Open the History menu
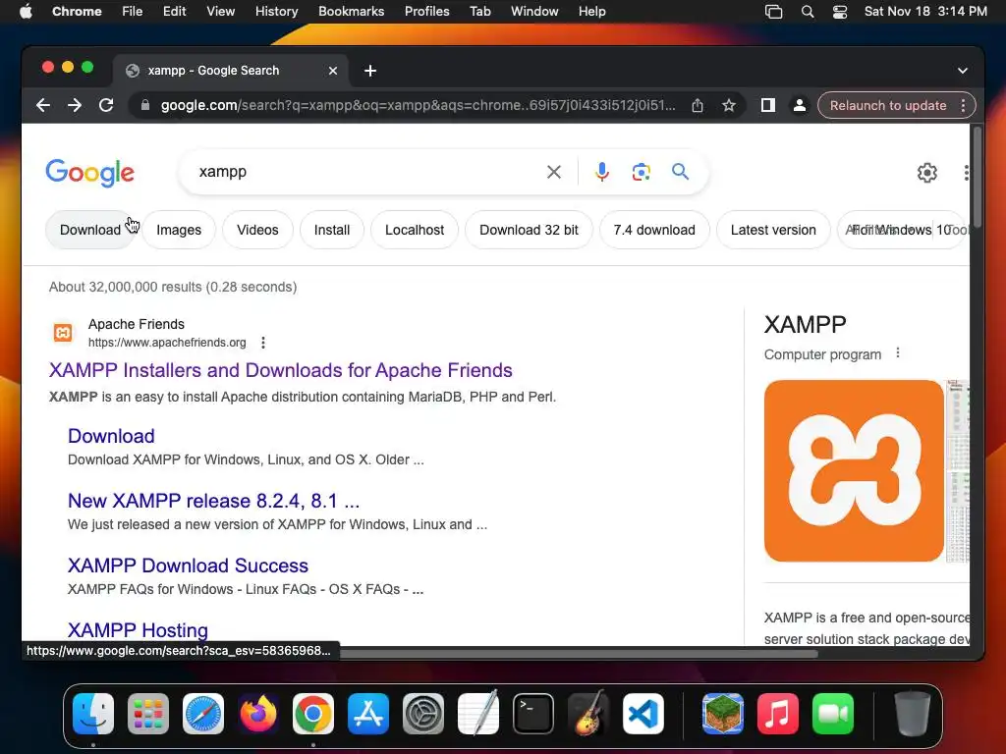Image resolution: width=1006 pixels, height=754 pixels. (276, 12)
